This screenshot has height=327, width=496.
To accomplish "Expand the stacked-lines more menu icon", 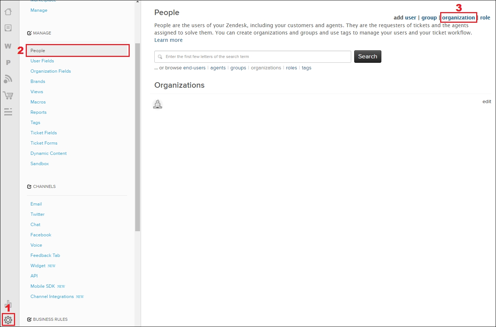I will click(x=8, y=112).
